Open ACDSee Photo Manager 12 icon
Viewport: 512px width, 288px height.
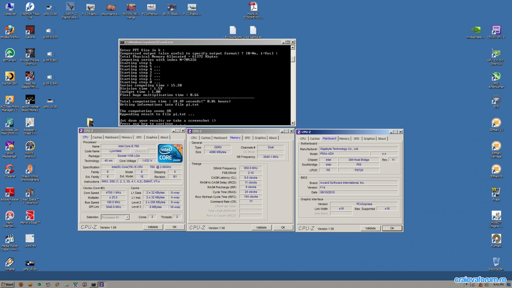click(x=10, y=103)
